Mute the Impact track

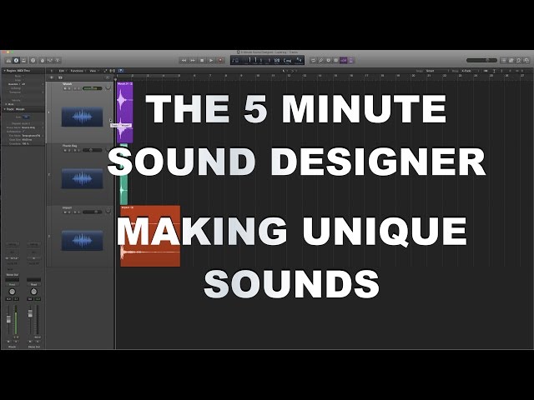pyautogui.click(x=65, y=212)
